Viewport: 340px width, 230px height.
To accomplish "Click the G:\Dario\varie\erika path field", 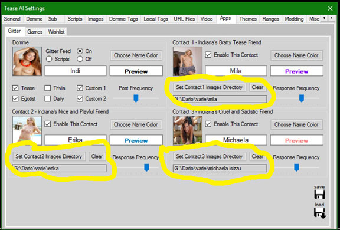I will (x=60, y=168).
